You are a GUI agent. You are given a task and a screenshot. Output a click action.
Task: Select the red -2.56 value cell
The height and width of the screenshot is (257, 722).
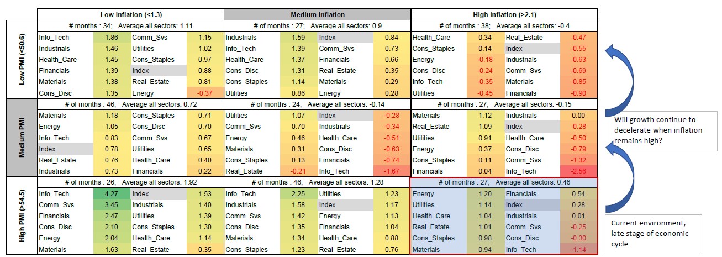578,171
